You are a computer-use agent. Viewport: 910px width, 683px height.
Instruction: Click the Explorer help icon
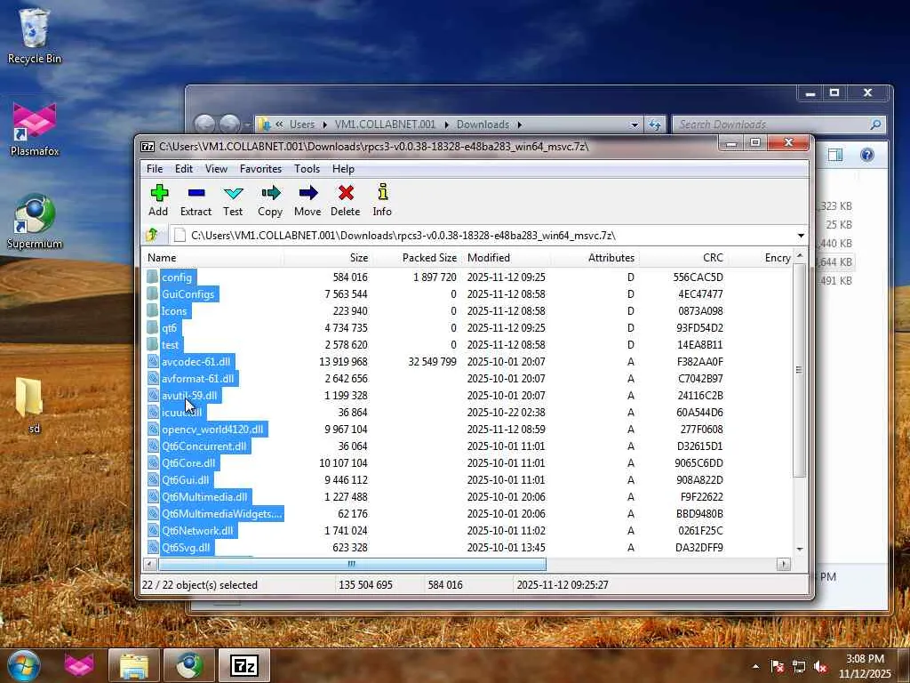tap(867, 155)
